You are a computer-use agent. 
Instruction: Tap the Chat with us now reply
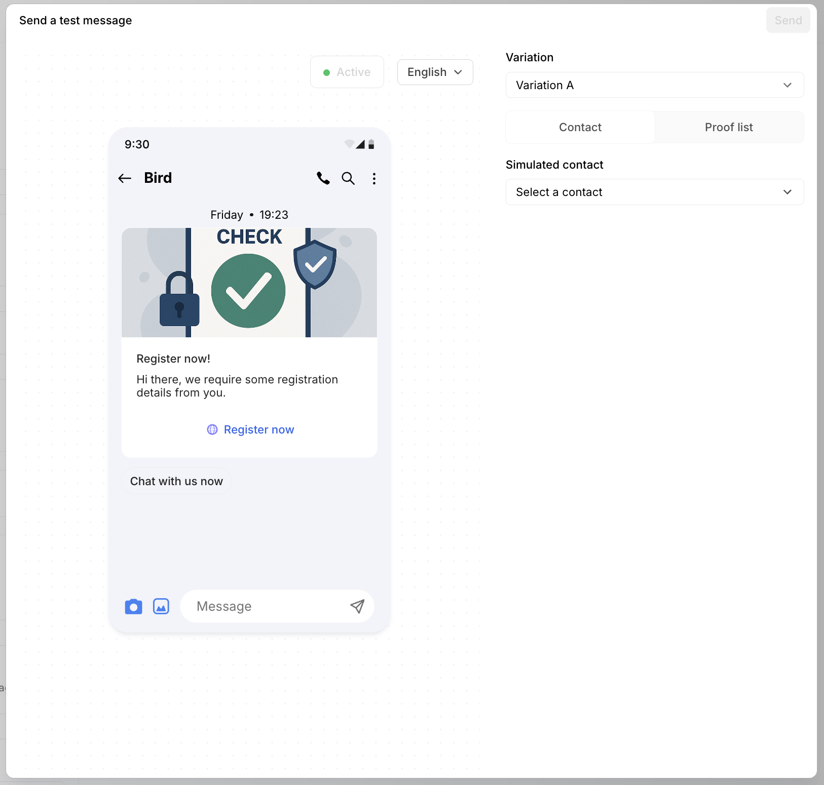point(176,481)
